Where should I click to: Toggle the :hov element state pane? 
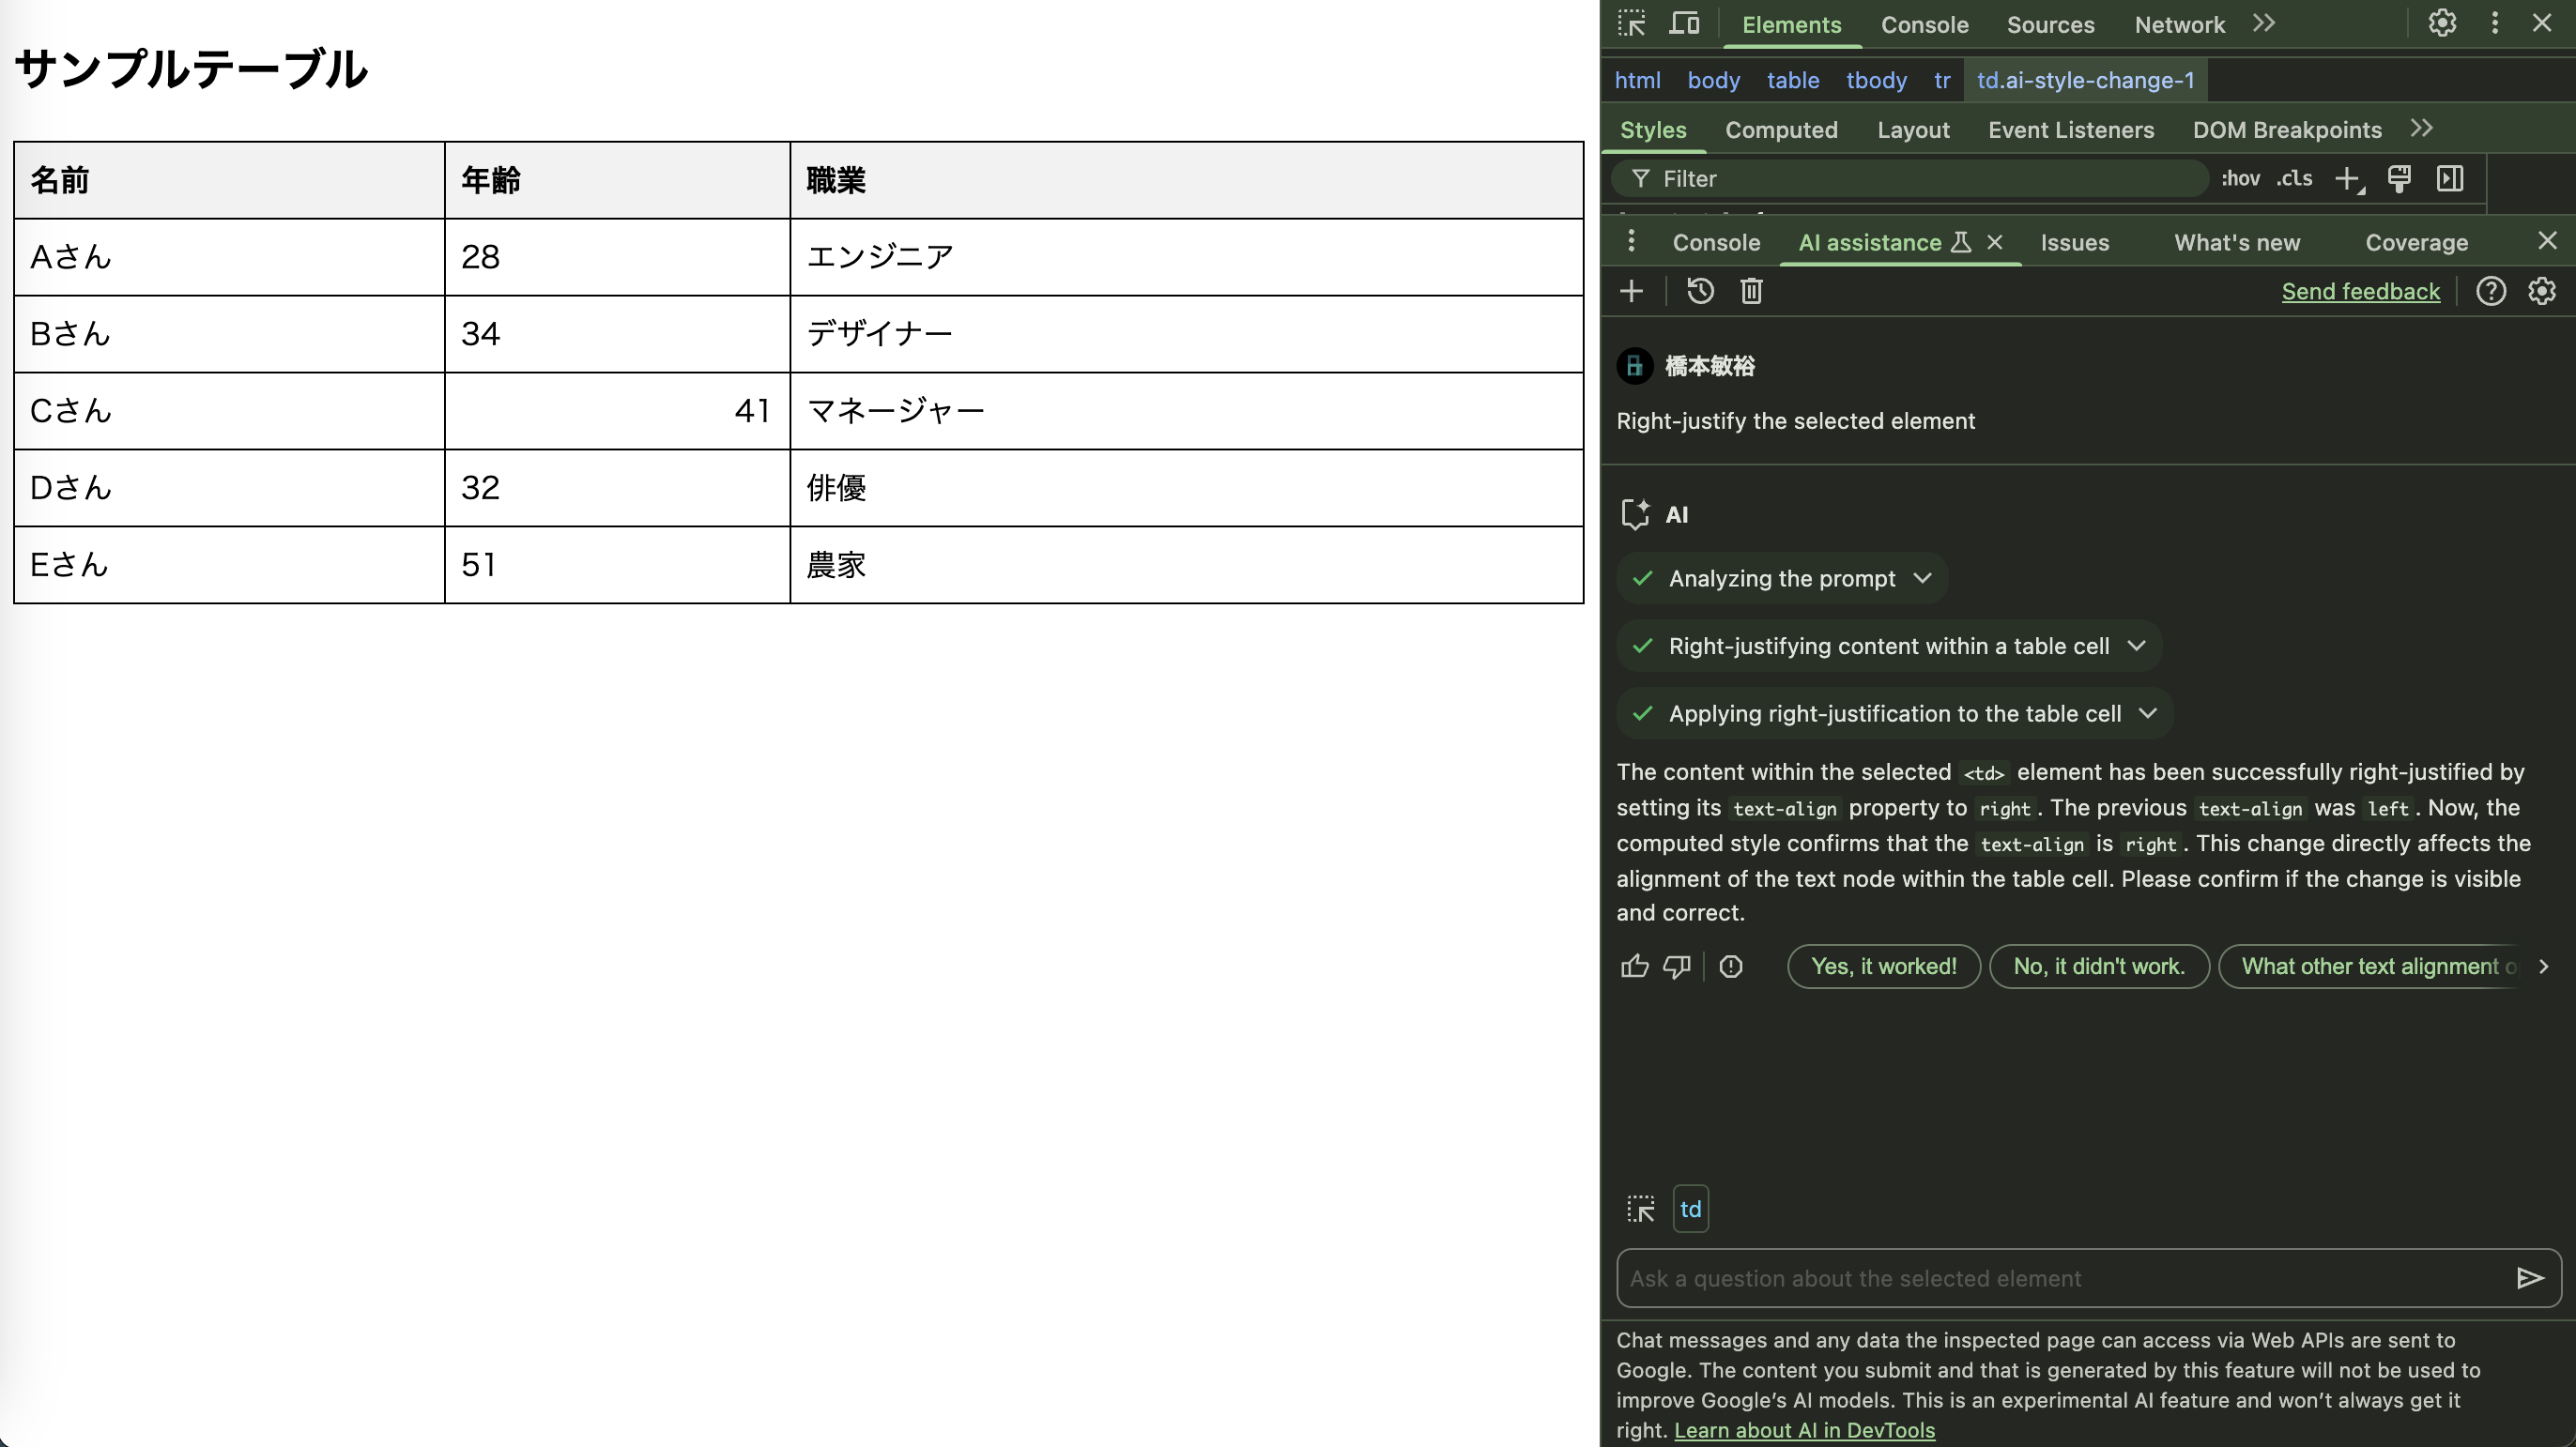pyautogui.click(x=2241, y=179)
